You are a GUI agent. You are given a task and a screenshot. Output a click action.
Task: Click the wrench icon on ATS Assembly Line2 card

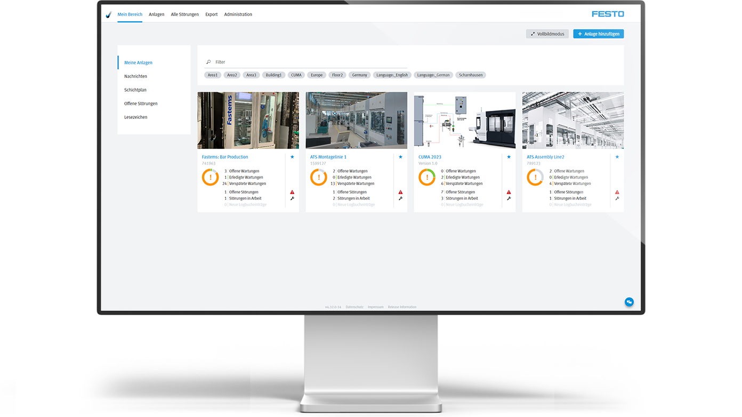(617, 198)
